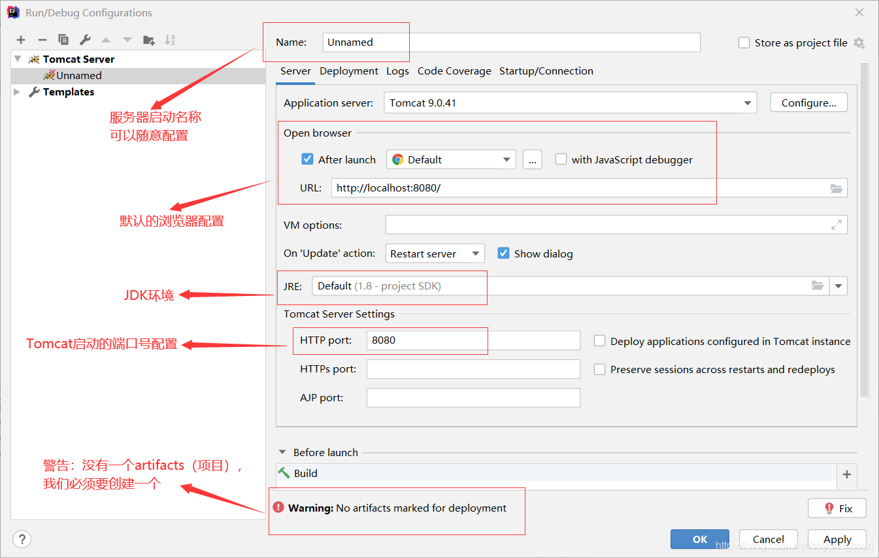Switch to the Startup/Connection tab
This screenshot has width=879, height=558.
[546, 71]
